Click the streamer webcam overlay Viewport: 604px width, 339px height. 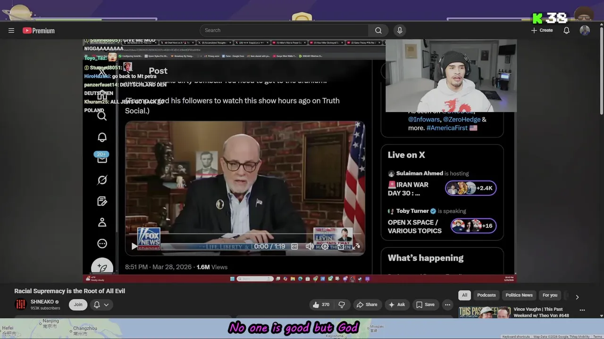tap(451, 76)
